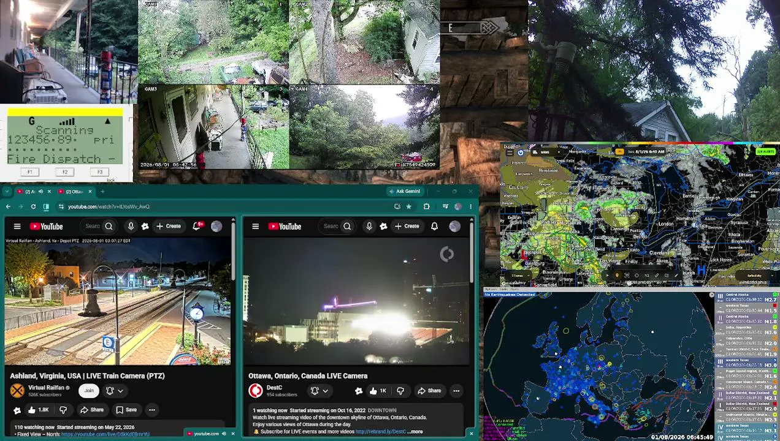Save the Ashland video to a playlist

[126, 410]
